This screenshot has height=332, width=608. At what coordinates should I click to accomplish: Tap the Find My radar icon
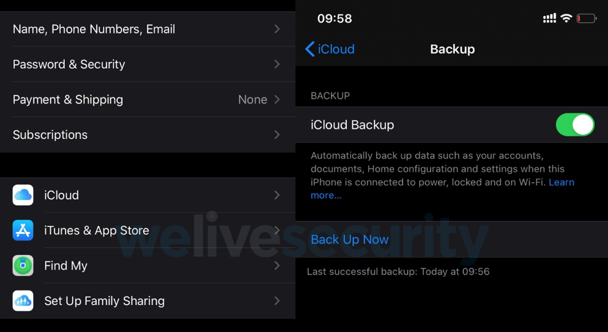click(x=23, y=265)
